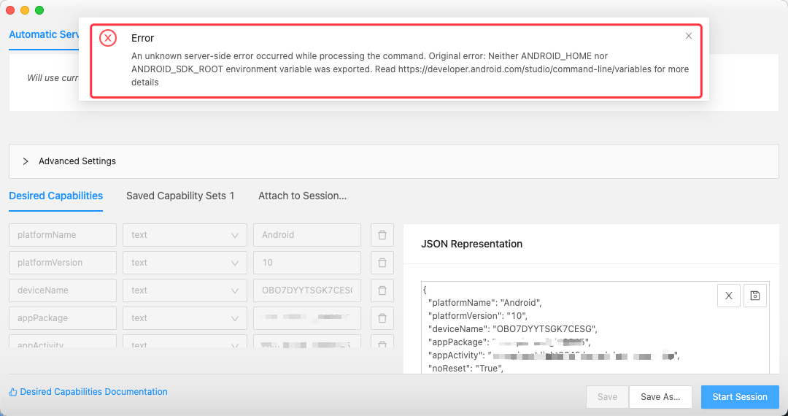788x416 pixels.
Task: Delete the appPackage capability row
Action: click(x=382, y=317)
